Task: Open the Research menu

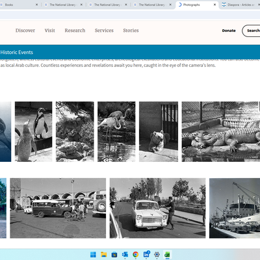Action: [75, 31]
